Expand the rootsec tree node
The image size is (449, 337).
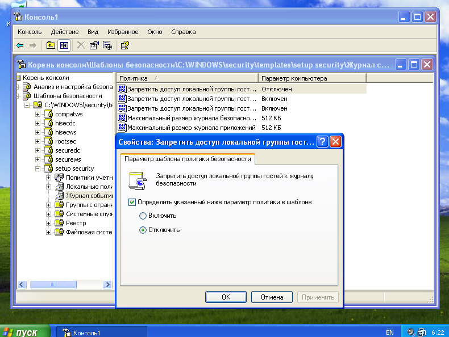click(x=38, y=141)
